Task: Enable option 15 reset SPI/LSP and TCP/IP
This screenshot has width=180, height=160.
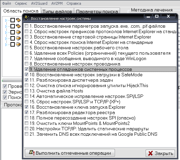Action: pyautogui.click(x=27, y=102)
